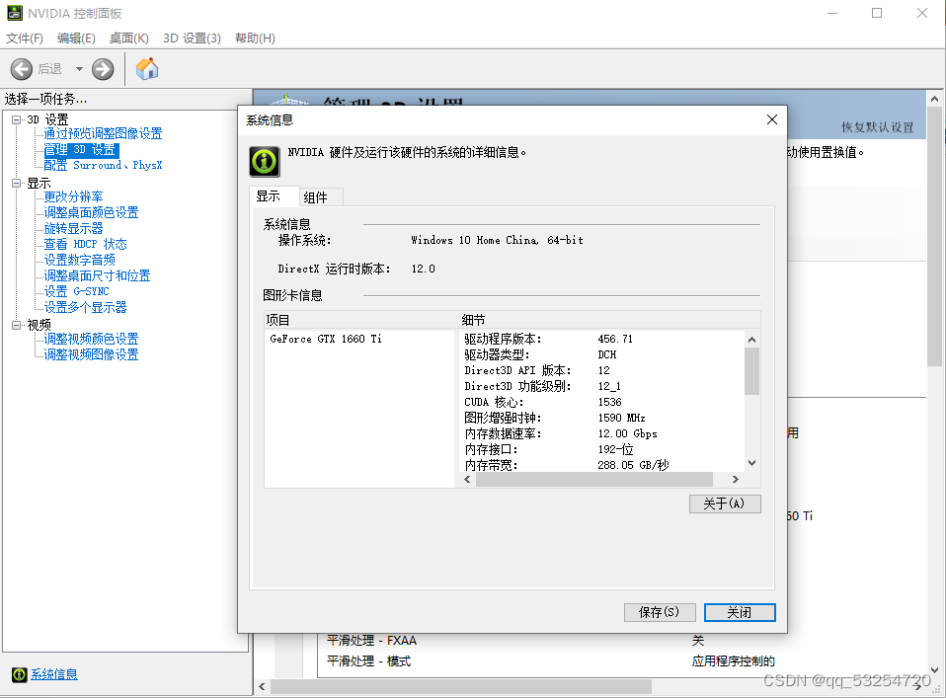This screenshot has width=946, height=698.
Task: Collapse the 视频 tree node
Action: click(x=16, y=325)
